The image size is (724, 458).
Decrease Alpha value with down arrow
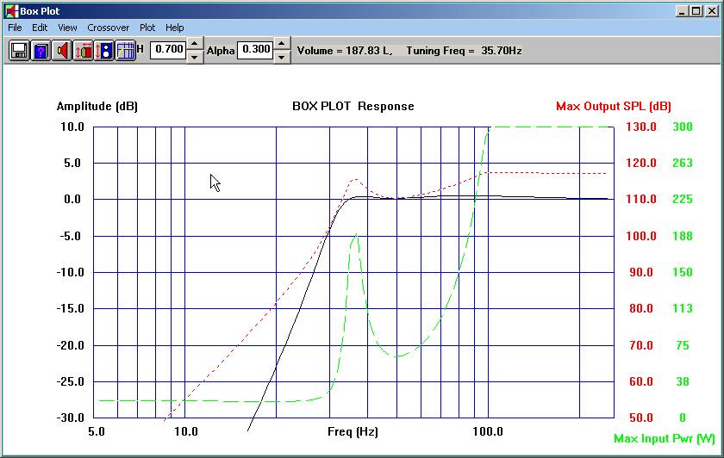(281, 57)
